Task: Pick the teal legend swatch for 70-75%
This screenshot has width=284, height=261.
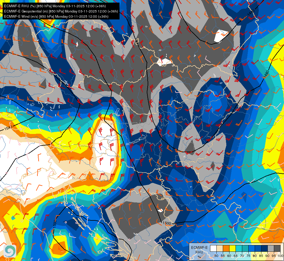Action: [x=245, y=248]
